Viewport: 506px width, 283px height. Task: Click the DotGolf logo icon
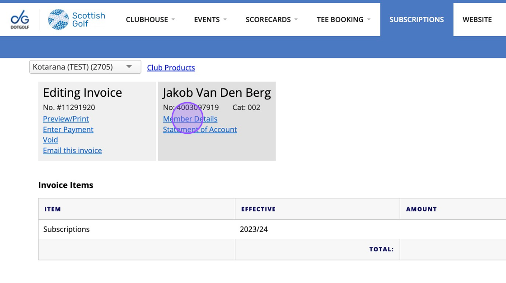pos(20,19)
